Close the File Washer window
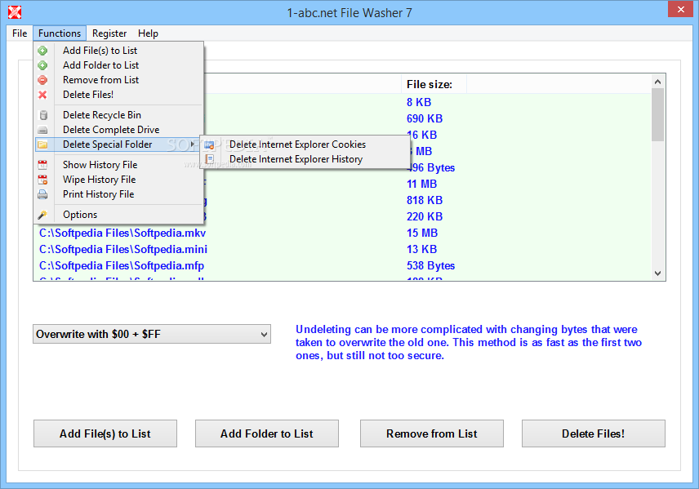Viewport: 699px width, 489px height. point(680,9)
